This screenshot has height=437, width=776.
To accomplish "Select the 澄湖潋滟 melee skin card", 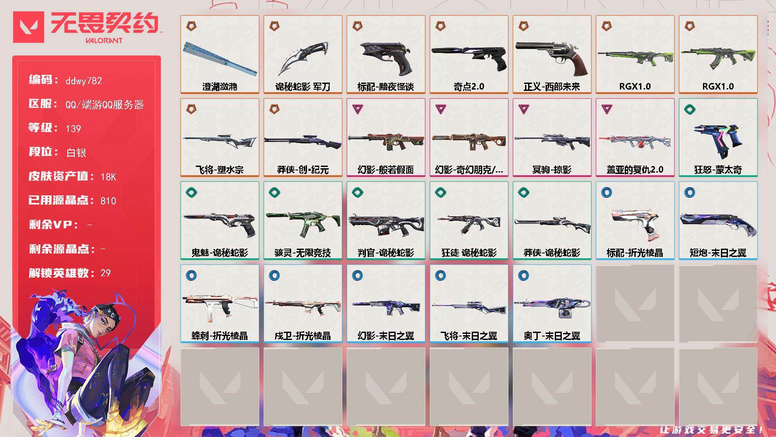I will [x=220, y=55].
